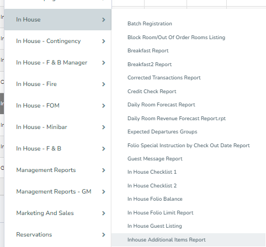The height and width of the screenshot is (247, 266).
Task: Open Expected Departures Groups report
Action: pyautogui.click(x=162, y=132)
